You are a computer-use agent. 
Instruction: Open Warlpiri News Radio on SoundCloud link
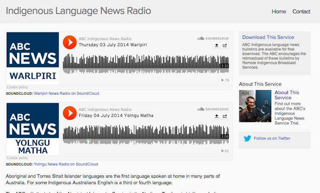pos(66,94)
